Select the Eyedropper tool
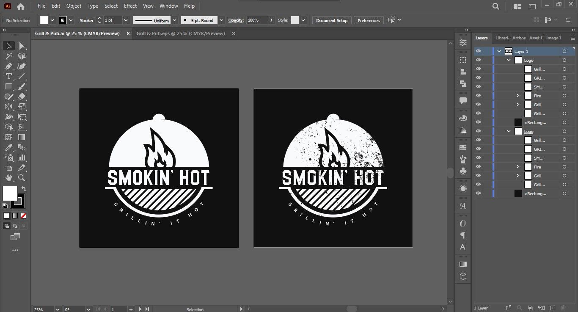The height and width of the screenshot is (312, 578). [8, 147]
